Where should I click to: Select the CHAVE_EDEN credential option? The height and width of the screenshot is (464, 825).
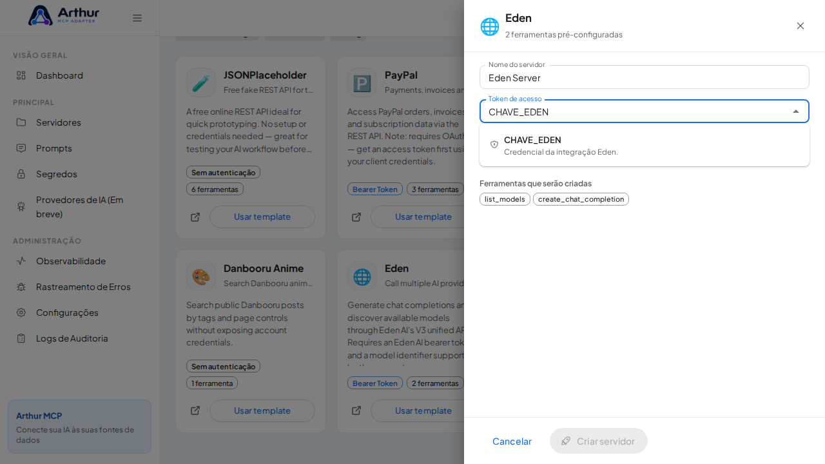645,145
